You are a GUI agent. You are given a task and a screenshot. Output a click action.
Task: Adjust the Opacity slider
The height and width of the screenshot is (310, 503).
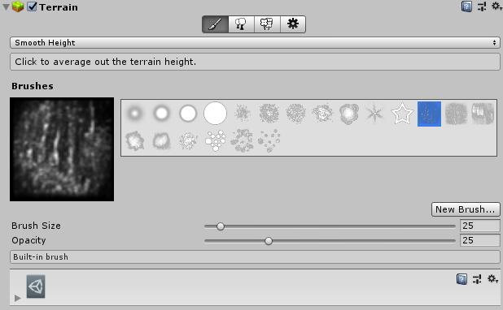point(330,240)
